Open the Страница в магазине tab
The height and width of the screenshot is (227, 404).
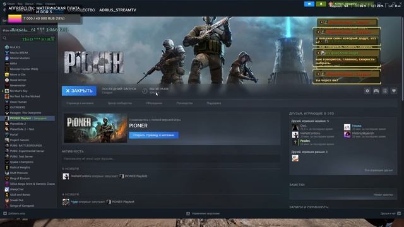[x=80, y=103]
